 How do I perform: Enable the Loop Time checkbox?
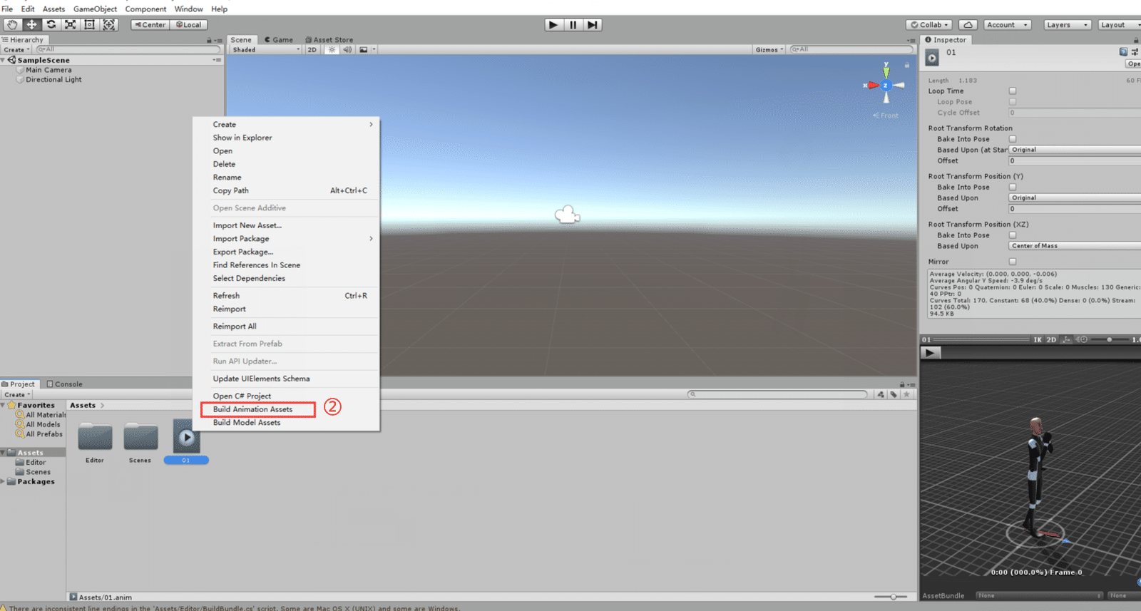pyautogui.click(x=1013, y=91)
